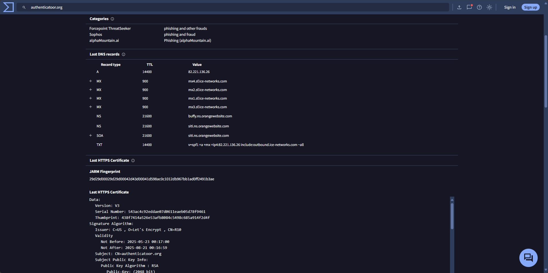
Task: Click the certificate panel scrollbar thumb
Action: [x=452, y=216]
